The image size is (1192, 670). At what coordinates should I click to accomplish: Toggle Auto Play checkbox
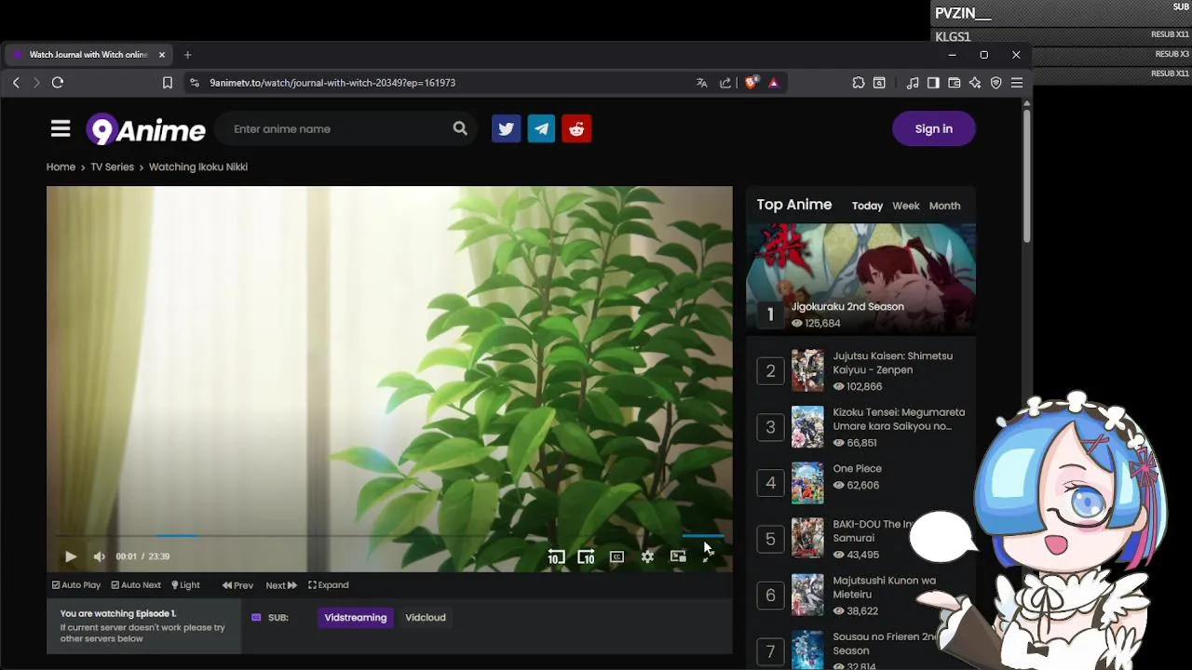tap(76, 585)
